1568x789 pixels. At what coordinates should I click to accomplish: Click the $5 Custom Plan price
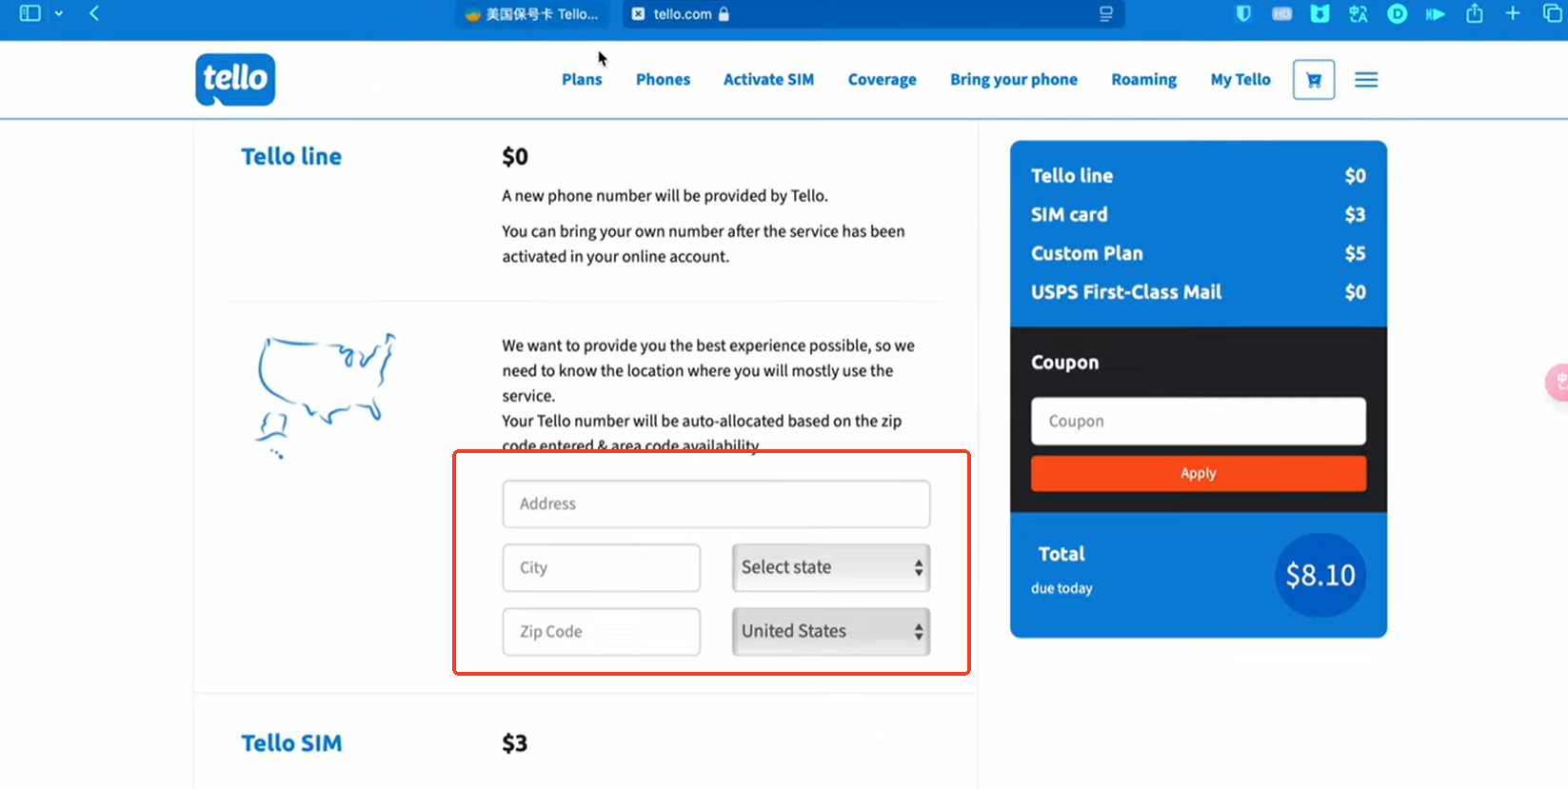tap(1355, 253)
